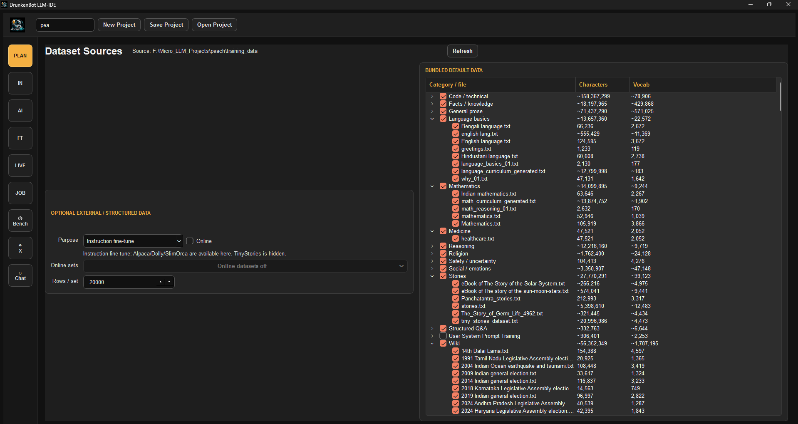Screen dimensions: 798x424
Task: Select the 2009 Indian general election.txt row
Action: tap(601, 373)
